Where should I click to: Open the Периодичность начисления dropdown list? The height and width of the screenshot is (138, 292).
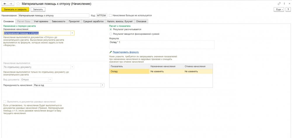pyautogui.click(x=102, y=85)
